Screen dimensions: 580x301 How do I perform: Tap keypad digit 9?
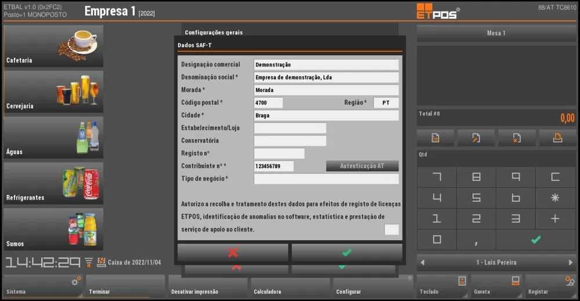(x=516, y=177)
